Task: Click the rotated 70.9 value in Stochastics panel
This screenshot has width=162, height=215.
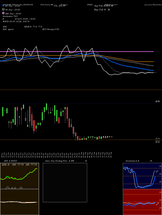Action: point(157,171)
